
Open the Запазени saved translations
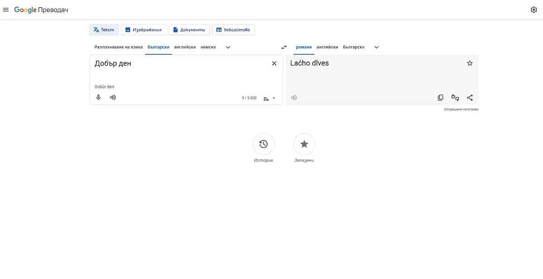[x=304, y=144]
